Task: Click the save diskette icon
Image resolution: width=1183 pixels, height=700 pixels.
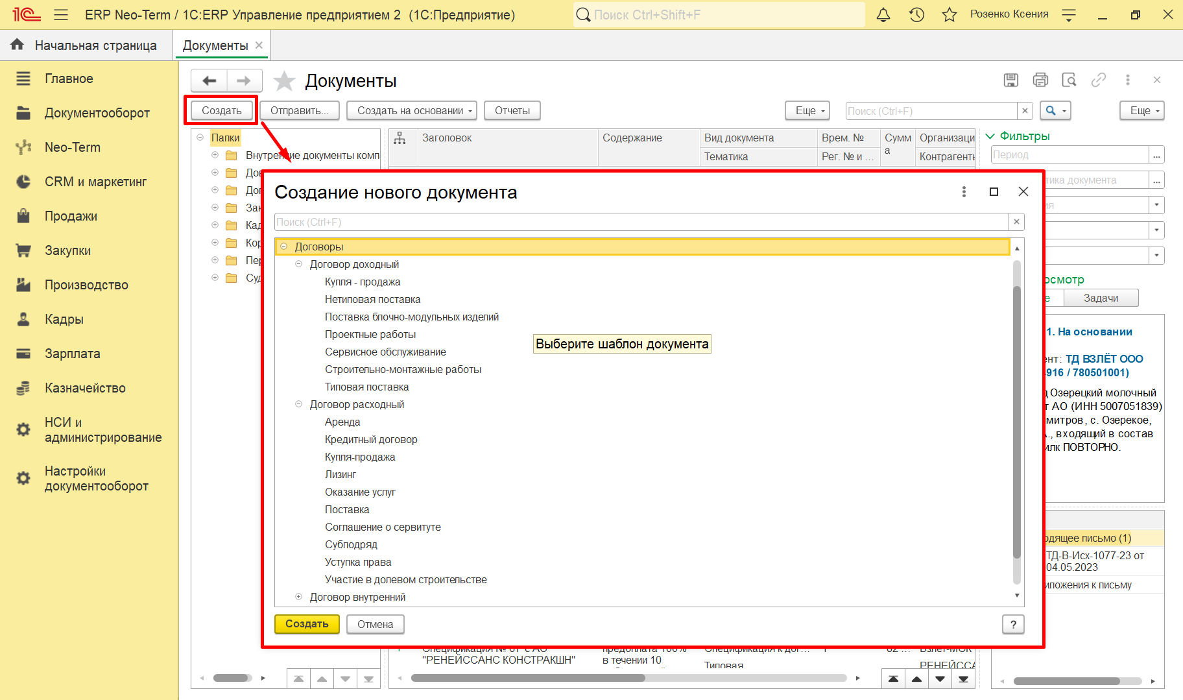Action: [x=1010, y=80]
